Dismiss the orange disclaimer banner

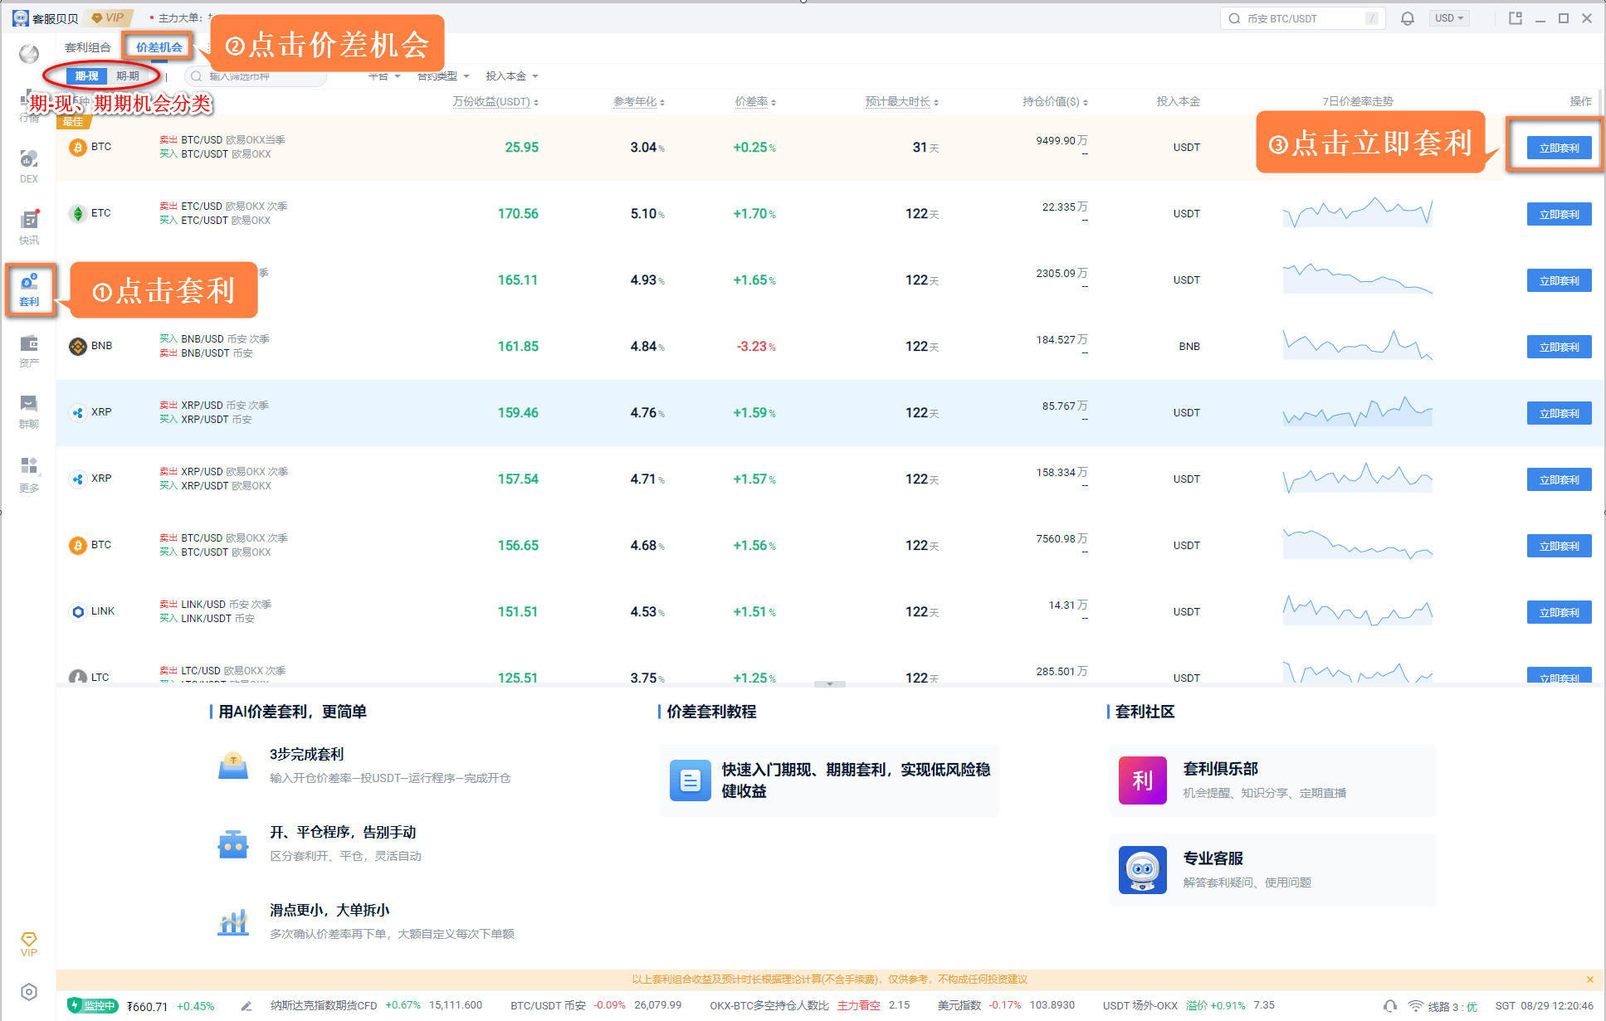tap(1590, 980)
